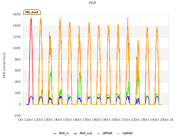Click the PAR chart title
The height and width of the screenshot is (139, 186).
92,3
